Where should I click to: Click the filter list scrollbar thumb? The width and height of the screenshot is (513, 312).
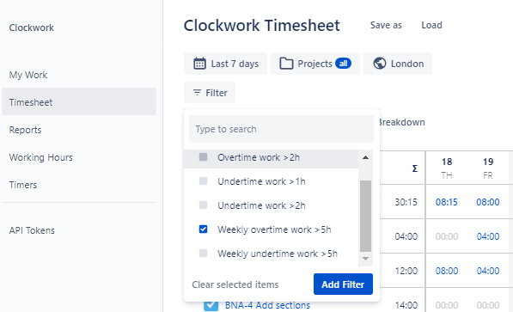coord(365,216)
